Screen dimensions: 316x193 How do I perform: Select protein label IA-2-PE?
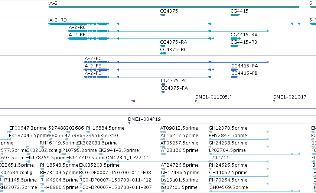(92, 66)
